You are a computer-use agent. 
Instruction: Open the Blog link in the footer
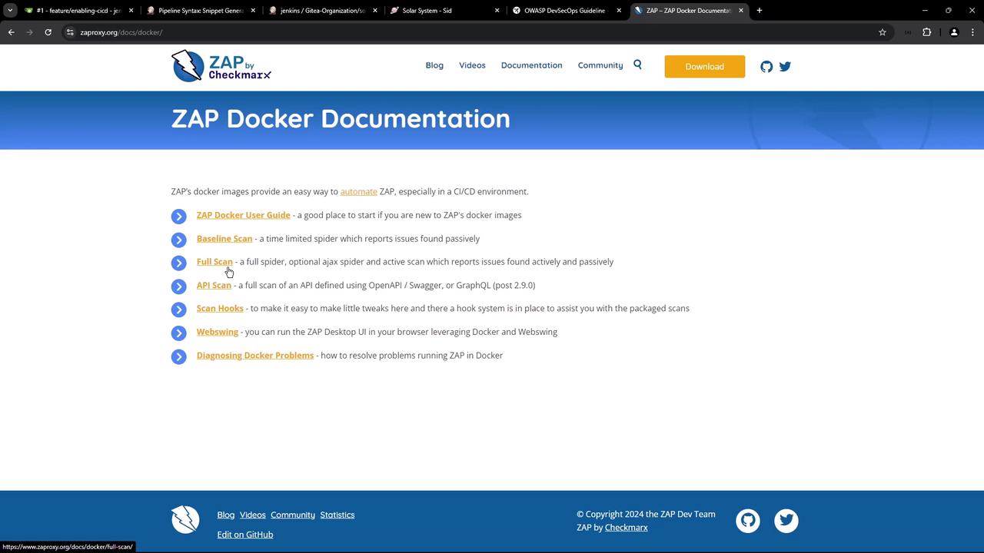point(226,515)
